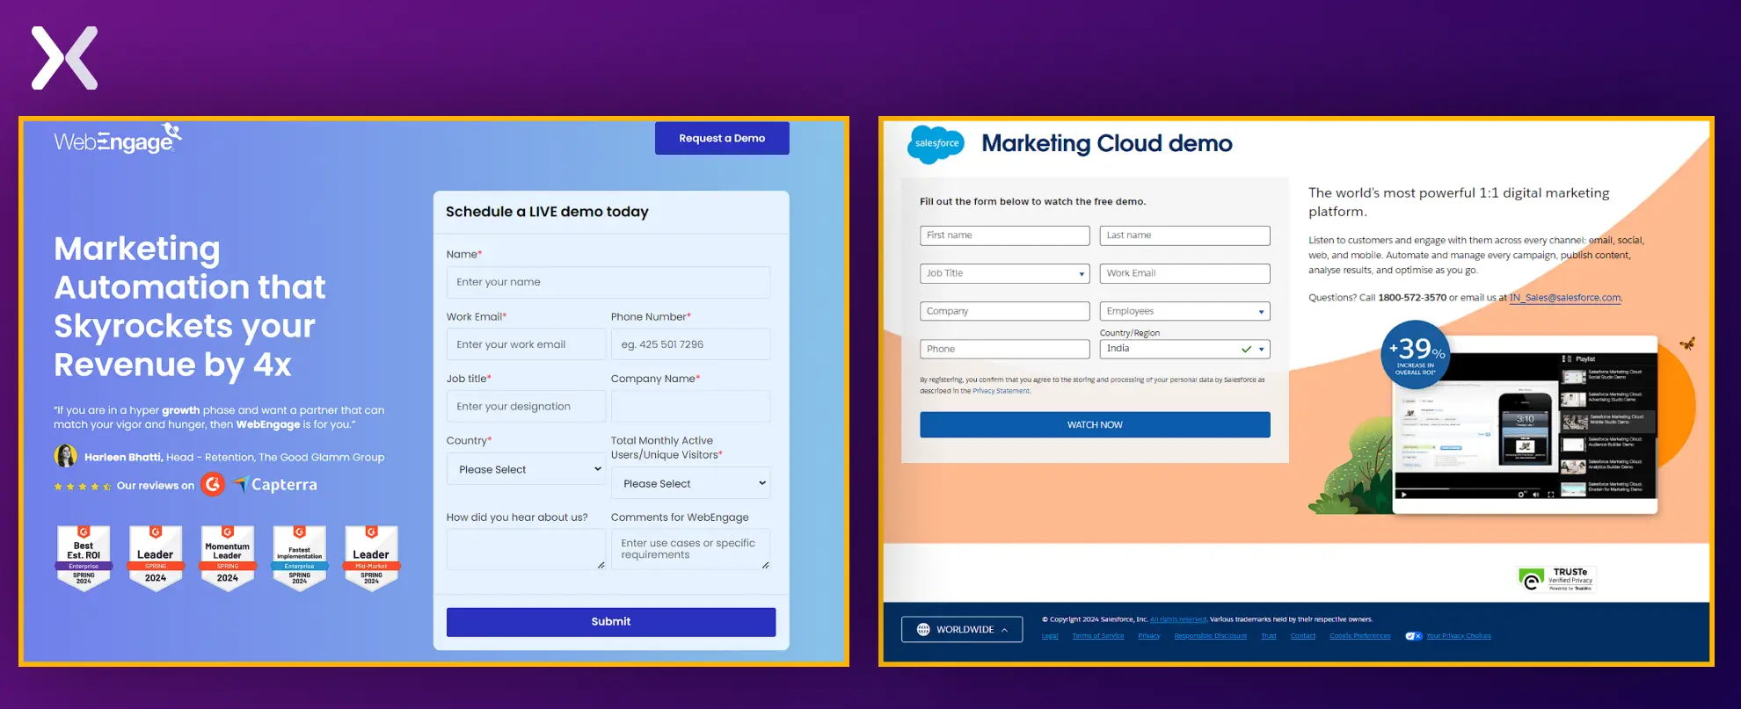Click the Company Name field

691,406
